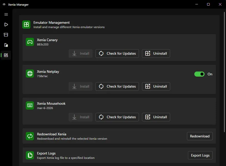The height and width of the screenshot is (166, 226).
Task: Open the hamburger navigation menu
Action: 6,14
